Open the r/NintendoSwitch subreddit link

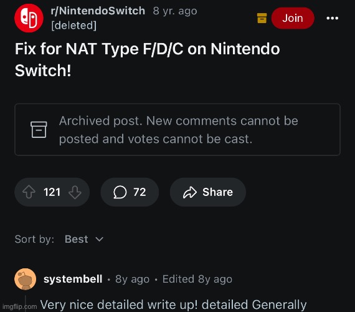click(98, 11)
